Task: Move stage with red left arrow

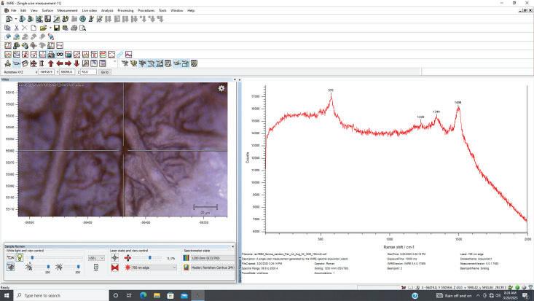Action: tap(60, 63)
